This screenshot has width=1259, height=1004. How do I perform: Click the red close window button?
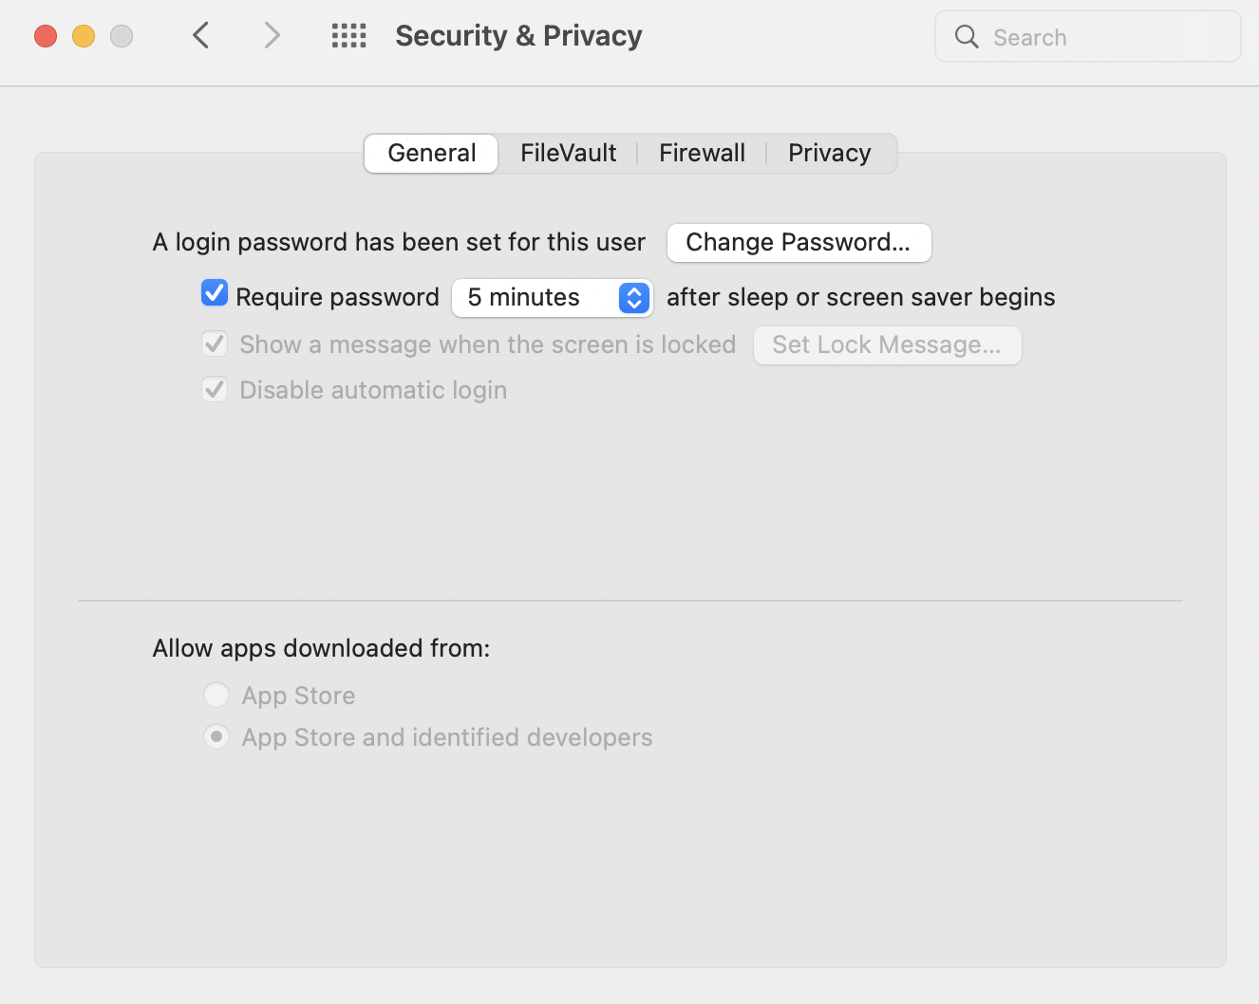click(46, 36)
